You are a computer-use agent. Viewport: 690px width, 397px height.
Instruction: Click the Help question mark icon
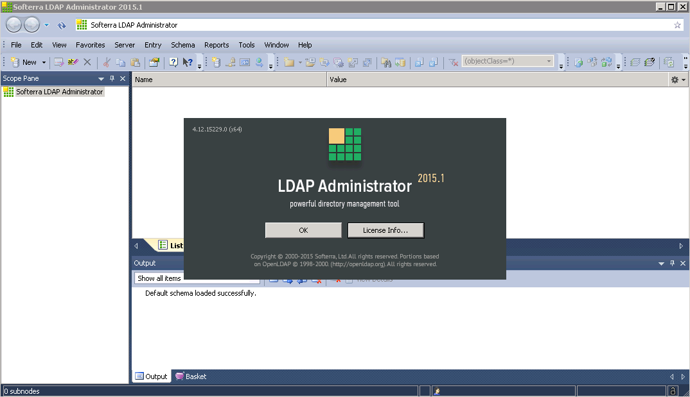(x=173, y=62)
